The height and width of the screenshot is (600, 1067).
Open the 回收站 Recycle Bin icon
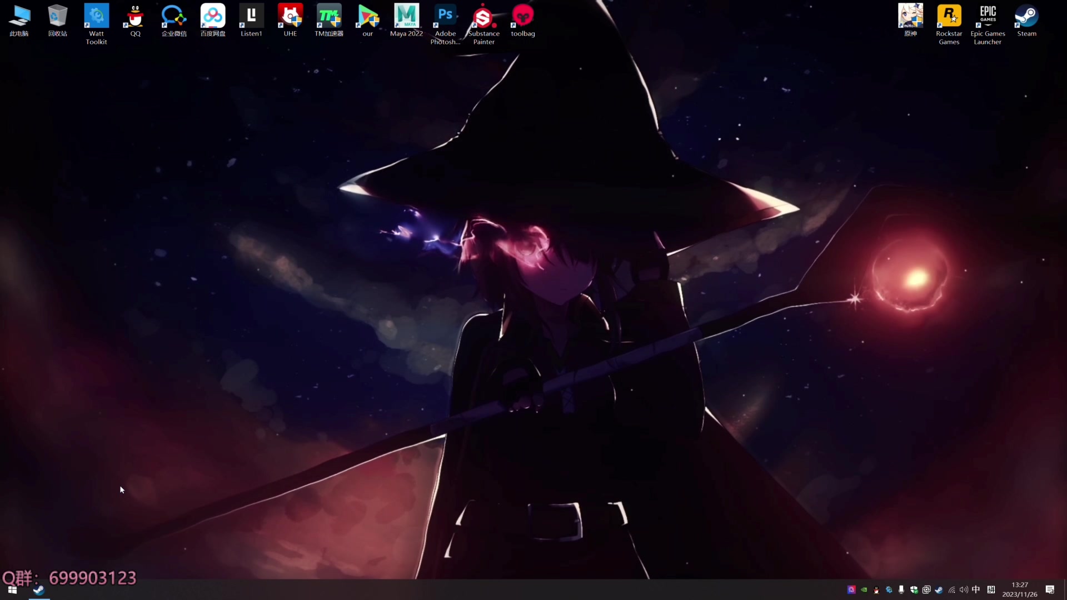click(58, 21)
